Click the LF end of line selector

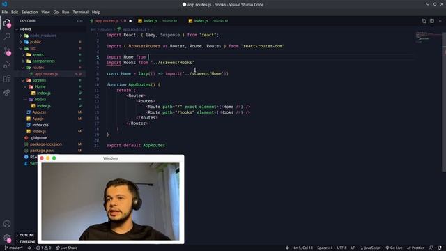point(353,248)
